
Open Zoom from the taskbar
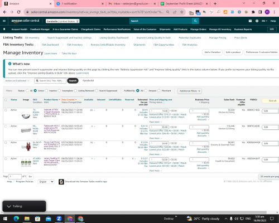pos(59,219)
